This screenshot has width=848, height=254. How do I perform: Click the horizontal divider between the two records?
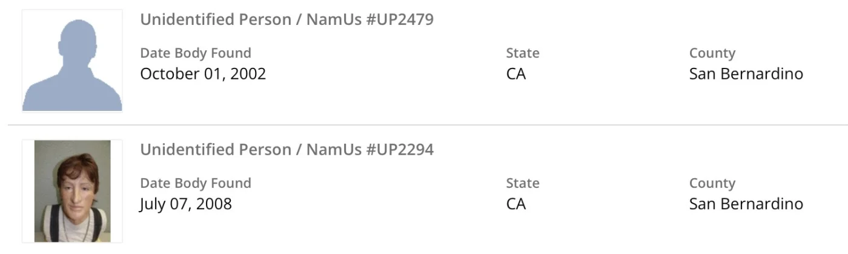pos(424,125)
